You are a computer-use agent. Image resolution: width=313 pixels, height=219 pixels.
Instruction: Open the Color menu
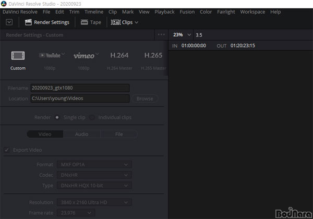tap(206, 12)
